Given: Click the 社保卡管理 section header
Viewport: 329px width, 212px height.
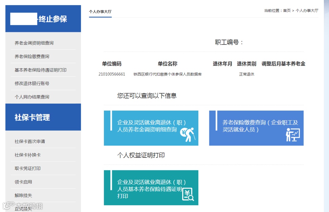Looking at the screenshot, I should 43,117.
